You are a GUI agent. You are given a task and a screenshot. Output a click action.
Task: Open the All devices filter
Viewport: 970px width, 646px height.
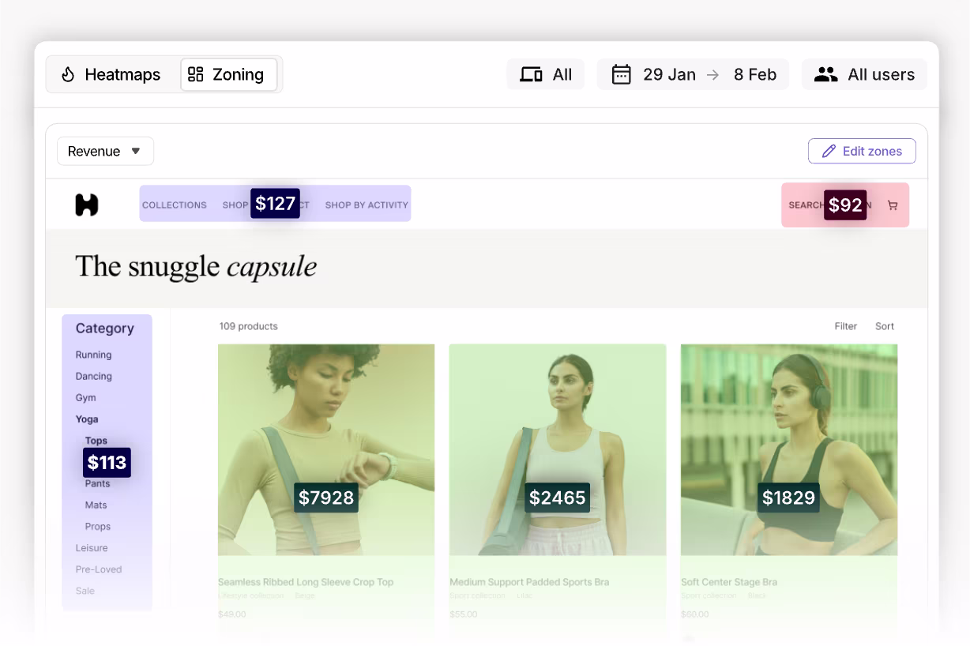click(546, 74)
